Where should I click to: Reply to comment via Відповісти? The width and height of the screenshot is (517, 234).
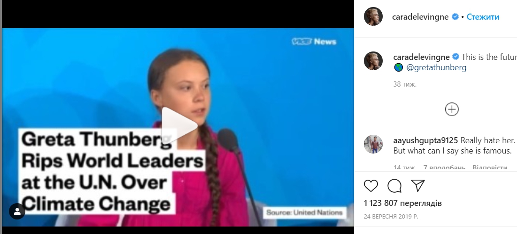[490, 168]
